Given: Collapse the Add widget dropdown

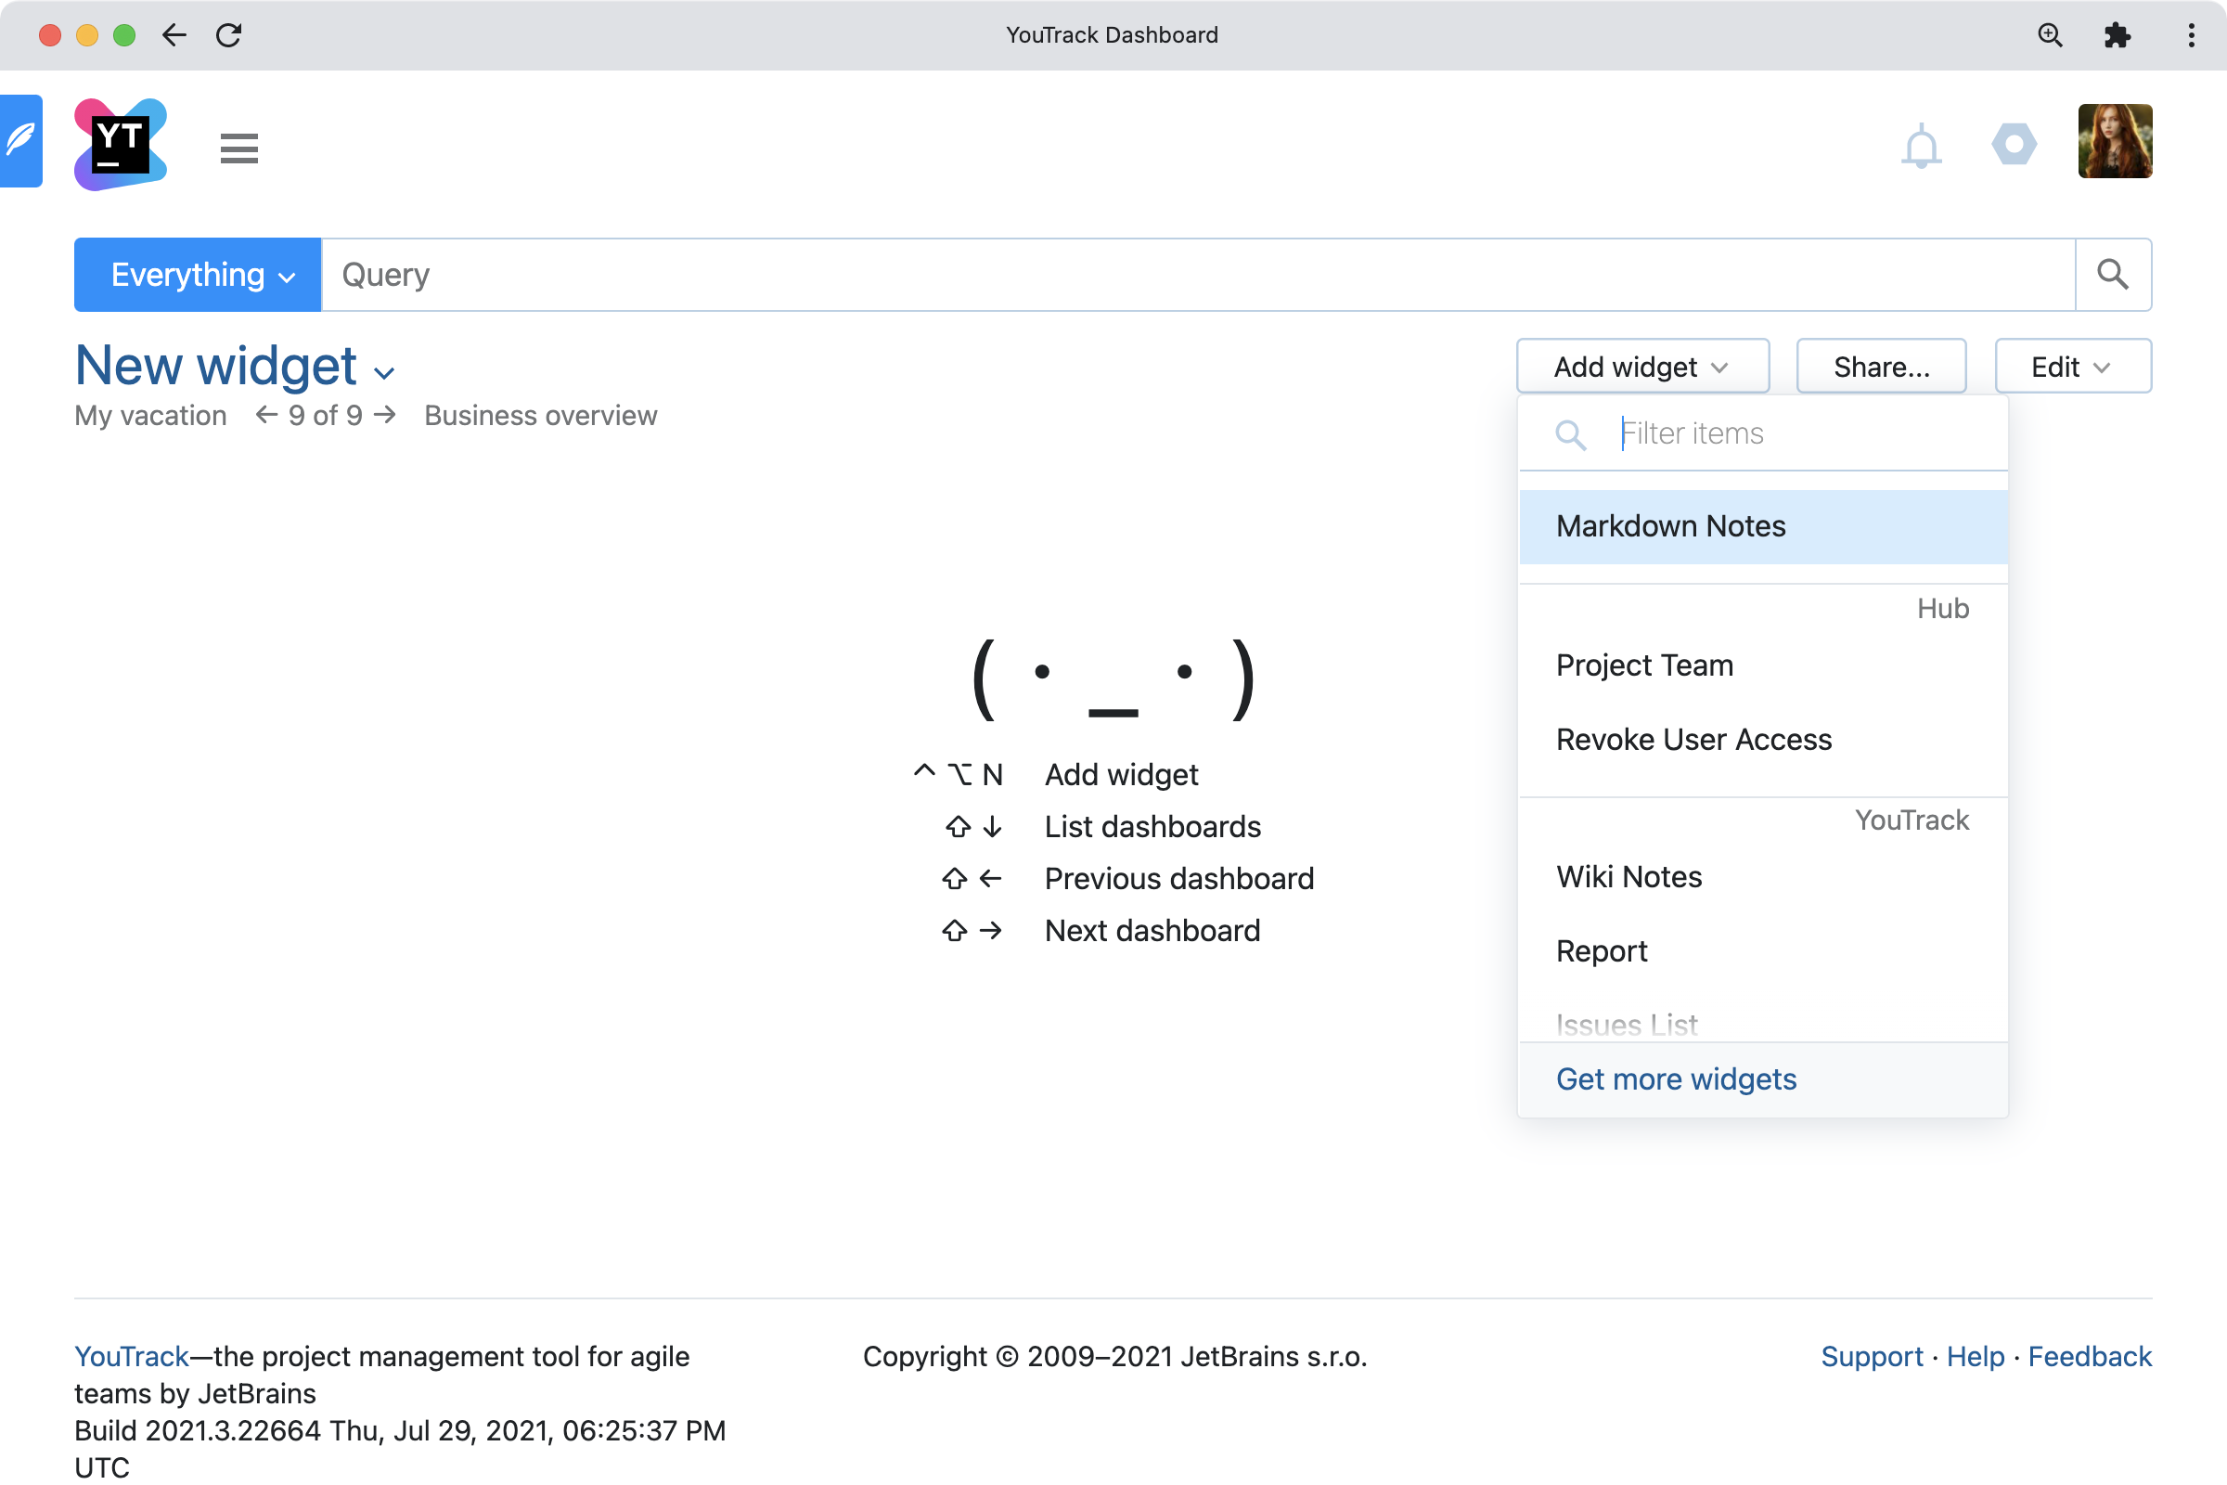Looking at the screenshot, I should [1642, 367].
